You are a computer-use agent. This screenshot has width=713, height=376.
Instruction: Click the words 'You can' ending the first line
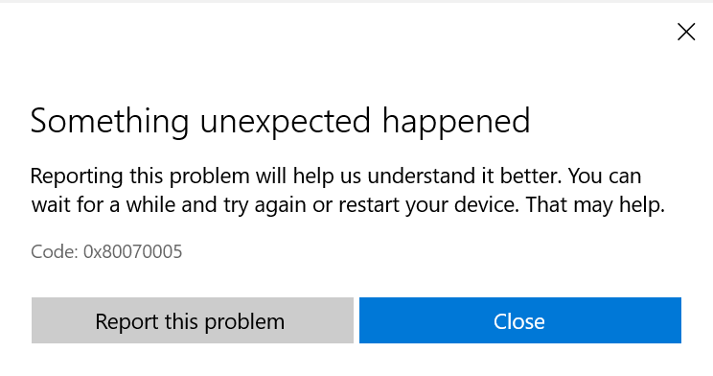pyautogui.click(x=605, y=176)
